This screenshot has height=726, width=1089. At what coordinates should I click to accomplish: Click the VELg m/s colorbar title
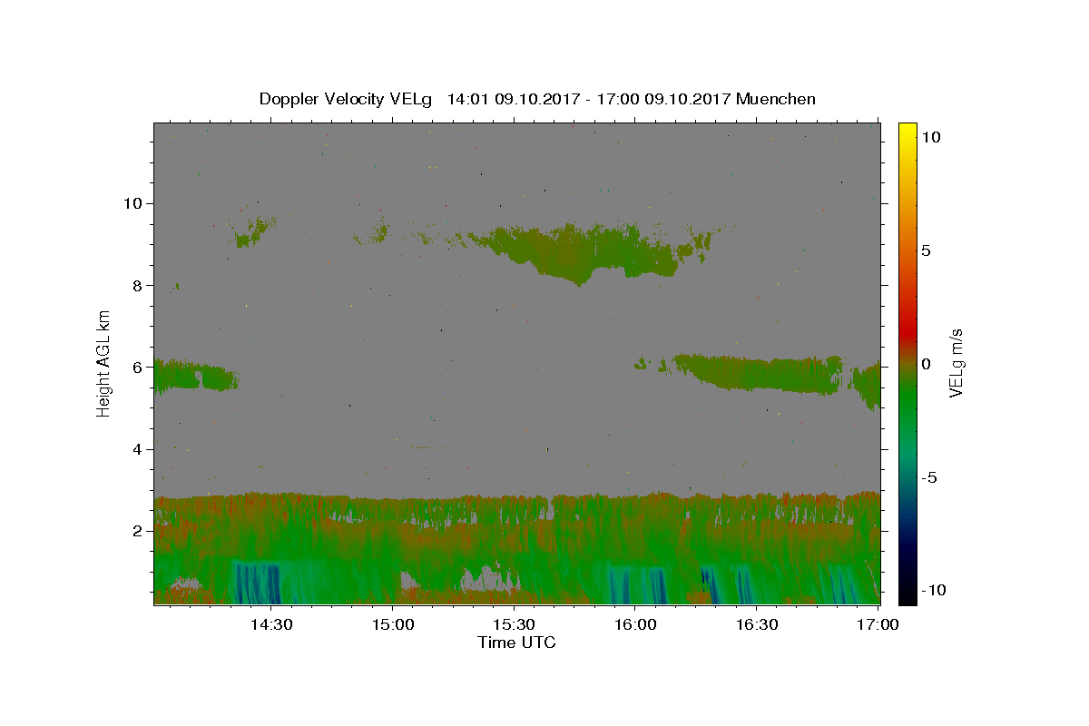[x=956, y=363]
